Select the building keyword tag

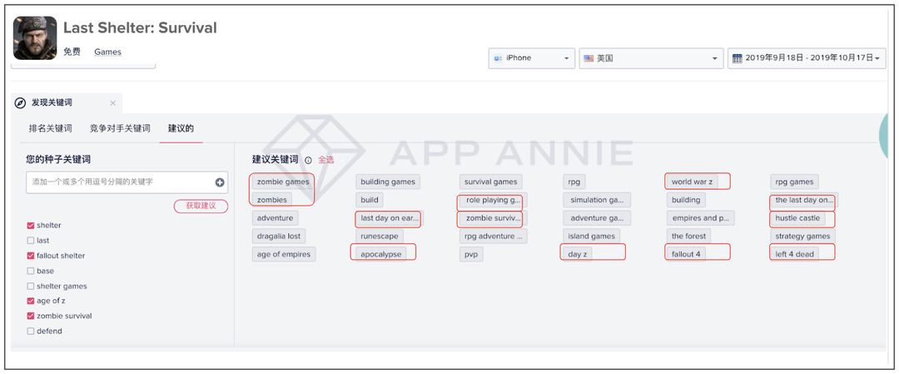686,200
